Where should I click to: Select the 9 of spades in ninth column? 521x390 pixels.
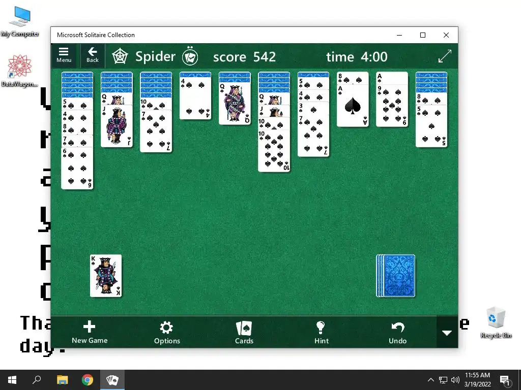coord(392,106)
